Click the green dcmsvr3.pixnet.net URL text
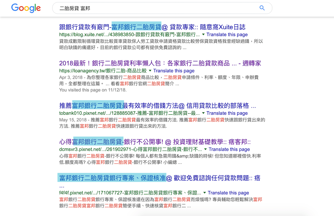The image size is (334, 216). click(x=131, y=149)
